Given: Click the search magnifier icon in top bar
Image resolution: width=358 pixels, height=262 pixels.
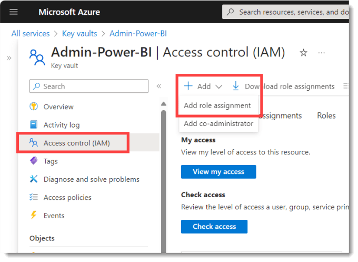Looking at the screenshot, I should tap(231, 12).
